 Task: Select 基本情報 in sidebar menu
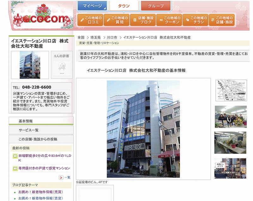(x=41, y=121)
